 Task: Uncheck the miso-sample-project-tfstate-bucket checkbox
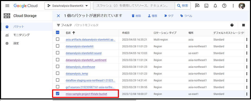58,94
